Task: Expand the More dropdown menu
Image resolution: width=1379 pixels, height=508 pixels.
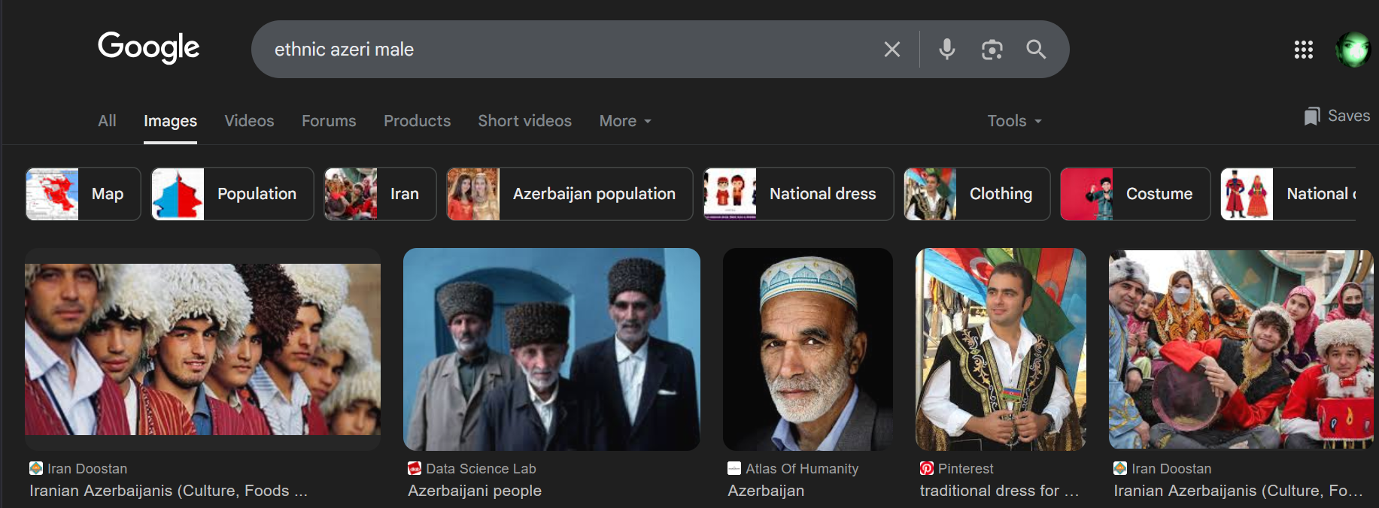Action: pos(624,121)
